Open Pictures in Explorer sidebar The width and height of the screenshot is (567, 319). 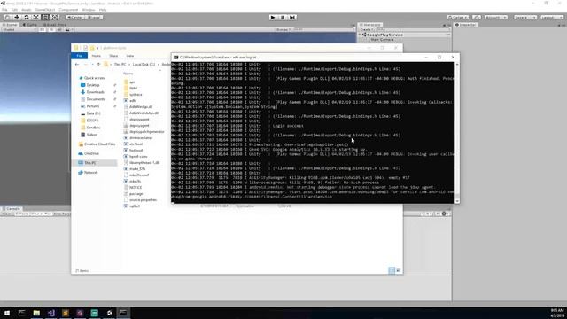tap(92, 106)
